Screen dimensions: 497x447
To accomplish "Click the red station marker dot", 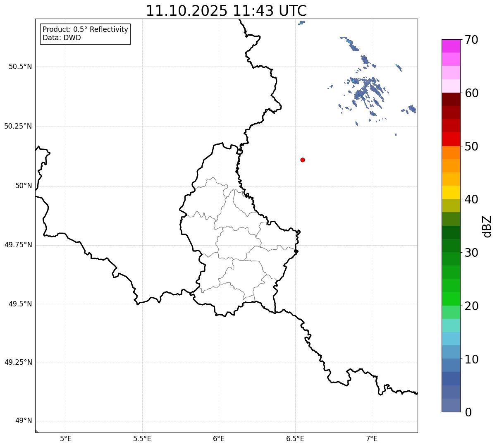I will [x=303, y=160].
